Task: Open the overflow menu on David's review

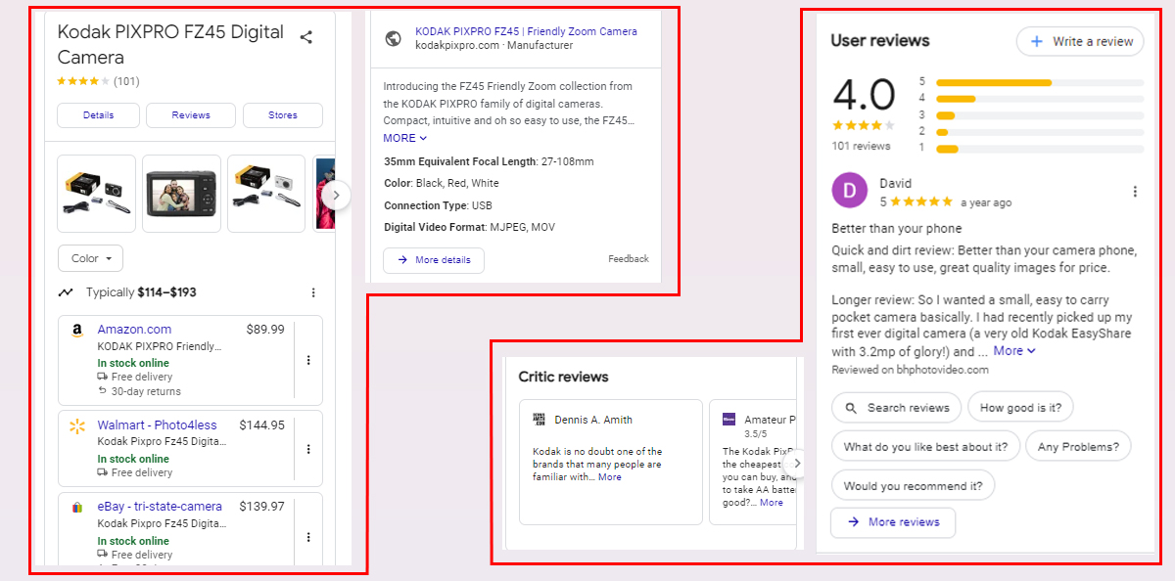Action: (x=1133, y=190)
